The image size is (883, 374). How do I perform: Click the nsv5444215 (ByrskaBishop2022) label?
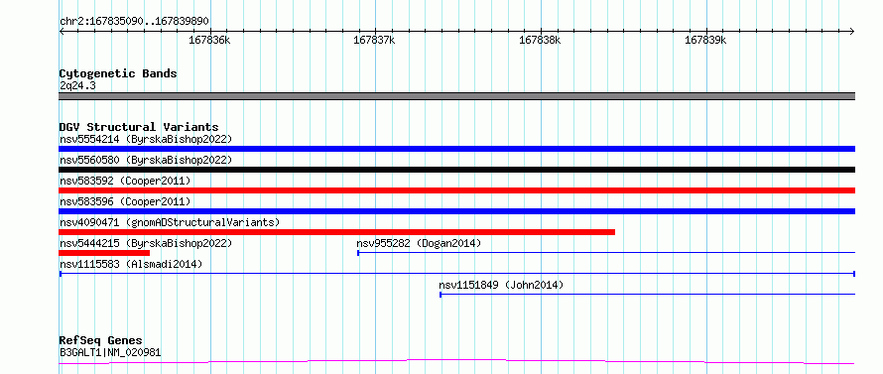click(146, 243)
